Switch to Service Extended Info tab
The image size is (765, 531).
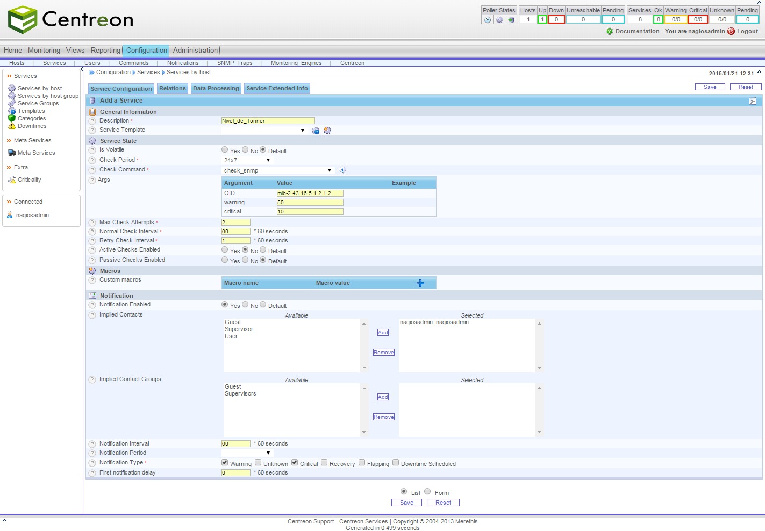[x=277, y=89]
